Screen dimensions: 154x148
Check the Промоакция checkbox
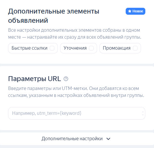tap(135, 48)
